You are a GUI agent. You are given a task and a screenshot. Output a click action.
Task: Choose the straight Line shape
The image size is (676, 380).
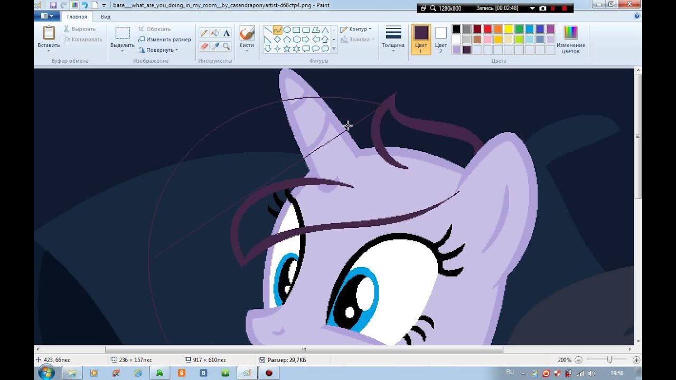[x=268, y=30]
